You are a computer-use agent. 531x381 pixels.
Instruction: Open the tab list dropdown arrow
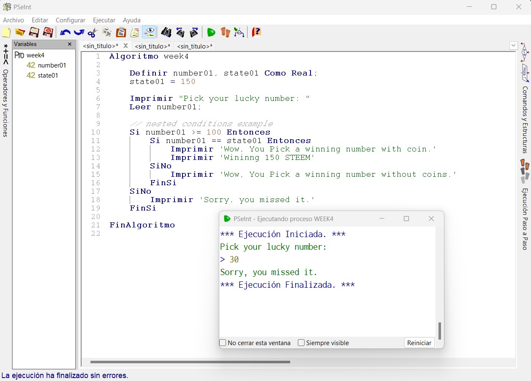pyautogui.click(x=514, y=46)
